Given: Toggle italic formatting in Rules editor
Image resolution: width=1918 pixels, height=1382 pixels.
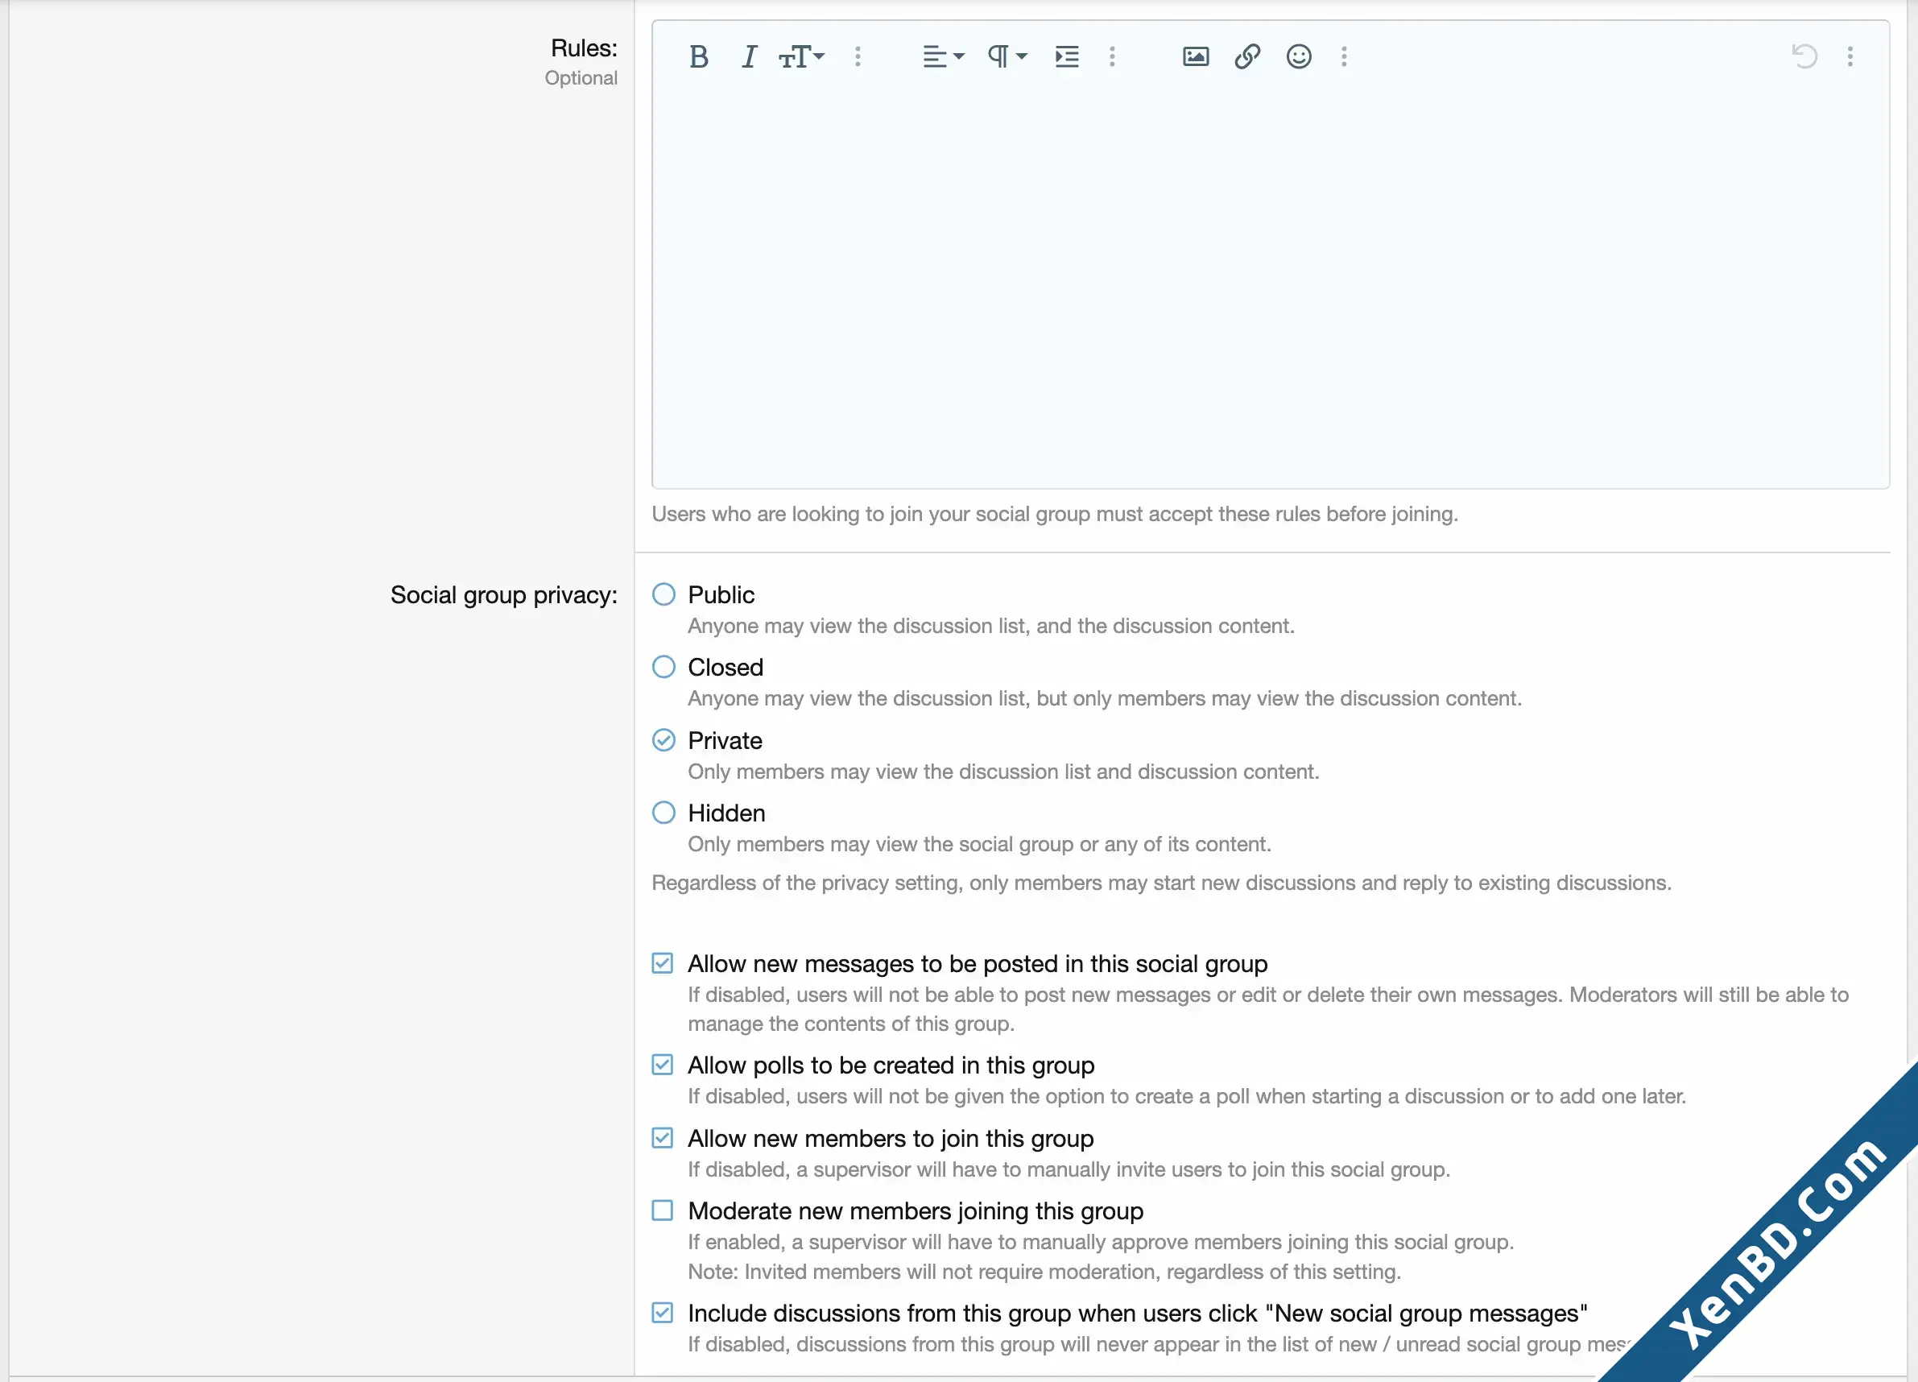Looking at the screenshot, I should [x=748, y=56].
